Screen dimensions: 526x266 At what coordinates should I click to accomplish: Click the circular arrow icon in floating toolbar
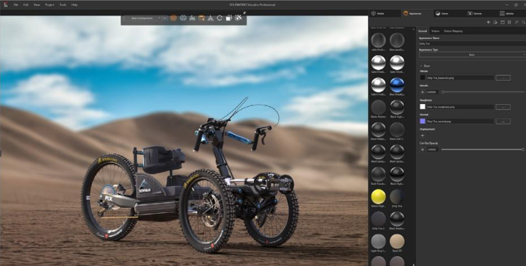(x=219, y=18)
